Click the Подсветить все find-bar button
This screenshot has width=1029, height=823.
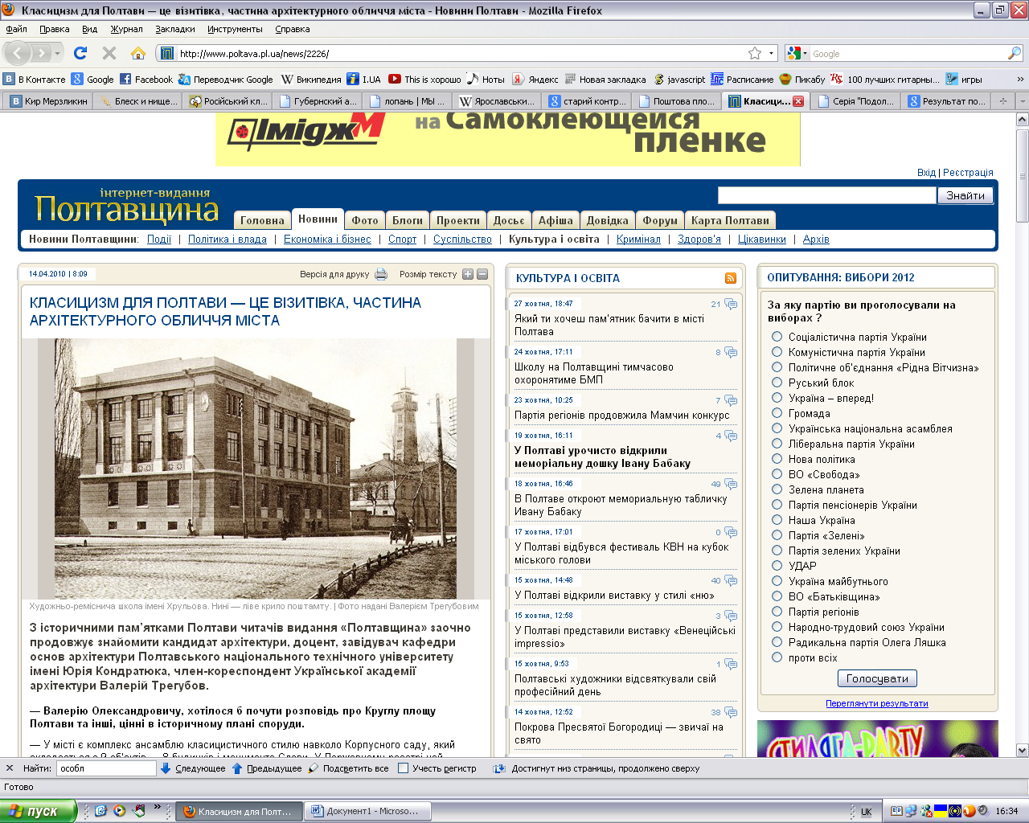coord(349,768)
